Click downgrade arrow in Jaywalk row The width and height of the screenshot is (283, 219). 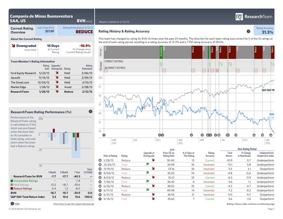[x=57, y=77]
